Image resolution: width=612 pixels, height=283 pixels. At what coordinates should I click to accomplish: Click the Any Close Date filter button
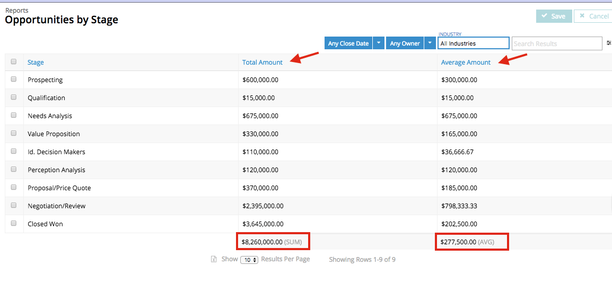pos(348,43)
